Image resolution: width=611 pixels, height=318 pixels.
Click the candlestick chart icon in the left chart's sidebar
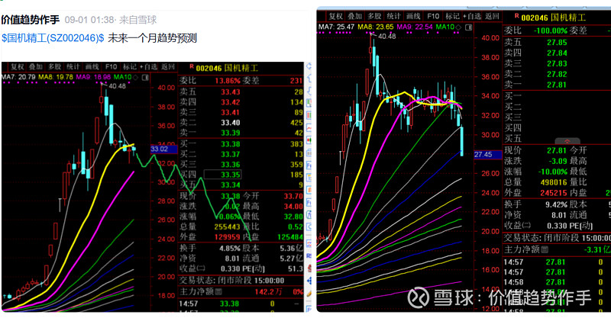click(x=309, y=140)
